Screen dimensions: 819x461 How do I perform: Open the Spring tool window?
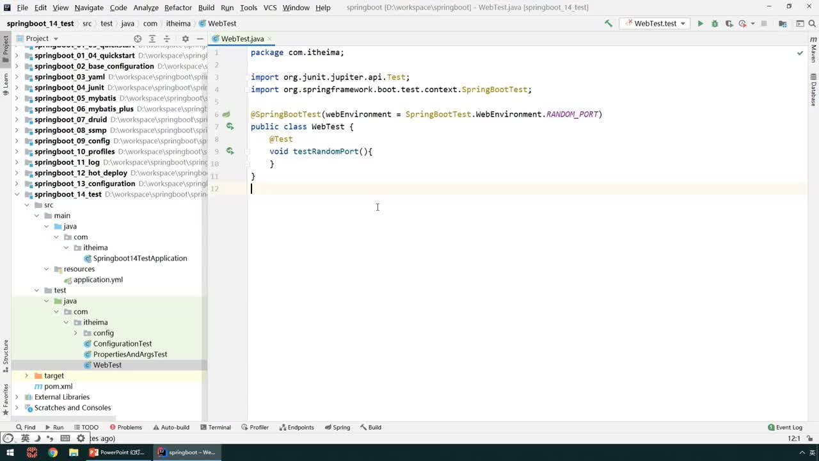(x=337, y=427)
